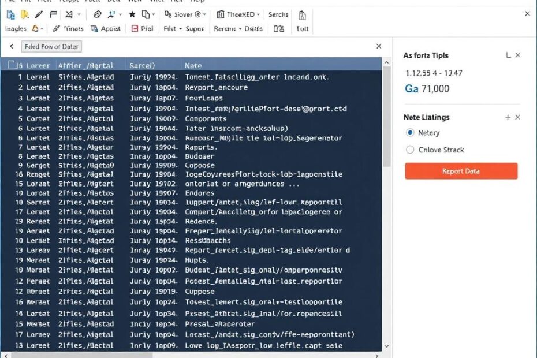Click the orange Report Data button
Screen dimensions: 537x358
(x=461, y=171)
